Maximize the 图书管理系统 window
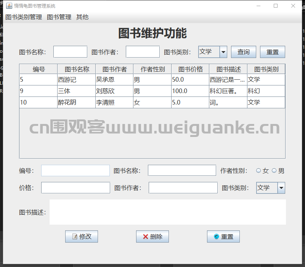The image size is (305, 267). (x=276, y=6)
